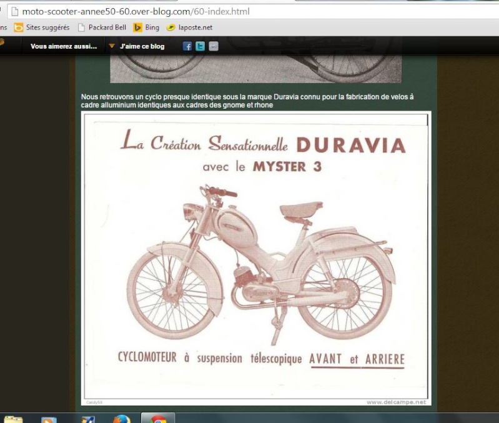
Task: Click the laposte.net yellow icon
Action: 171,27
